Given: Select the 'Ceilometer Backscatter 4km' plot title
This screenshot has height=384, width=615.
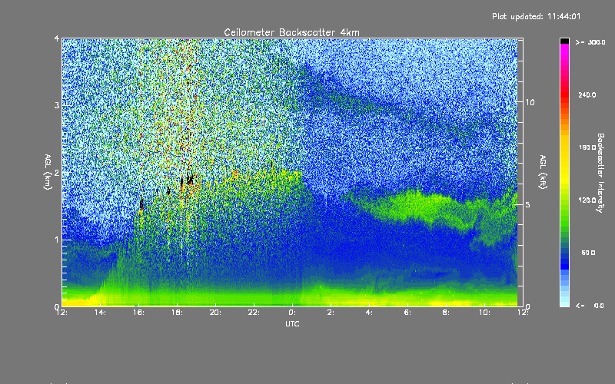Looking at the screenshot, I should tap(291, 32).
